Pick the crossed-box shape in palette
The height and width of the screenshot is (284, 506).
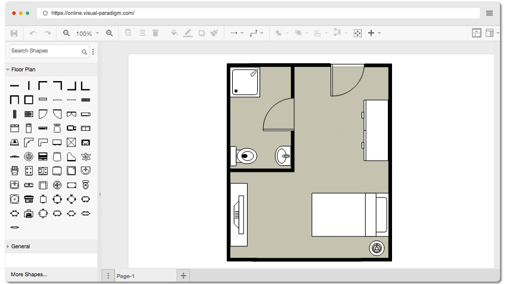pos(72,143)
